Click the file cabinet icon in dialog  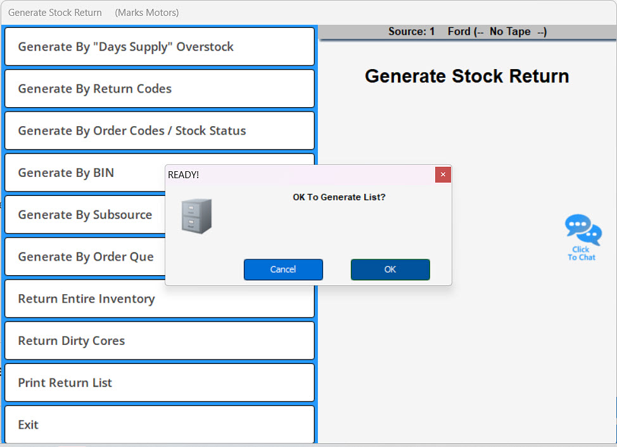196,216
